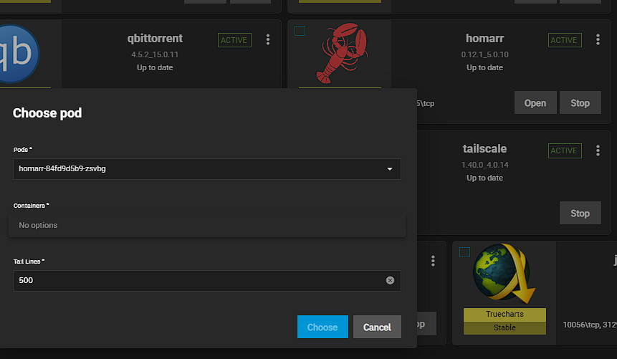Viewport: 617px width, 359px height.
Task: Click the homarr app title
Action: (484, 38)
